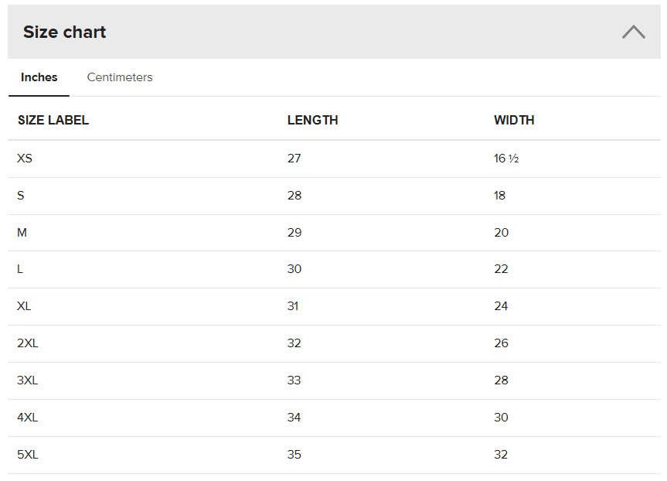Click the 5XL size label
This screenshot has height=481, width=667.
coord(28,455)
